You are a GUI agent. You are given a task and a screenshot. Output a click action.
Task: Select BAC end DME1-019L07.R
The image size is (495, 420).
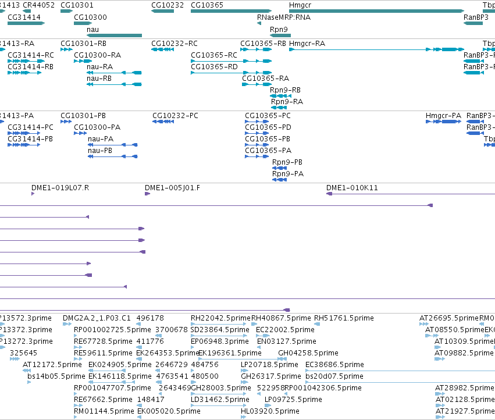pyautogui.click(x=60, y=188)
